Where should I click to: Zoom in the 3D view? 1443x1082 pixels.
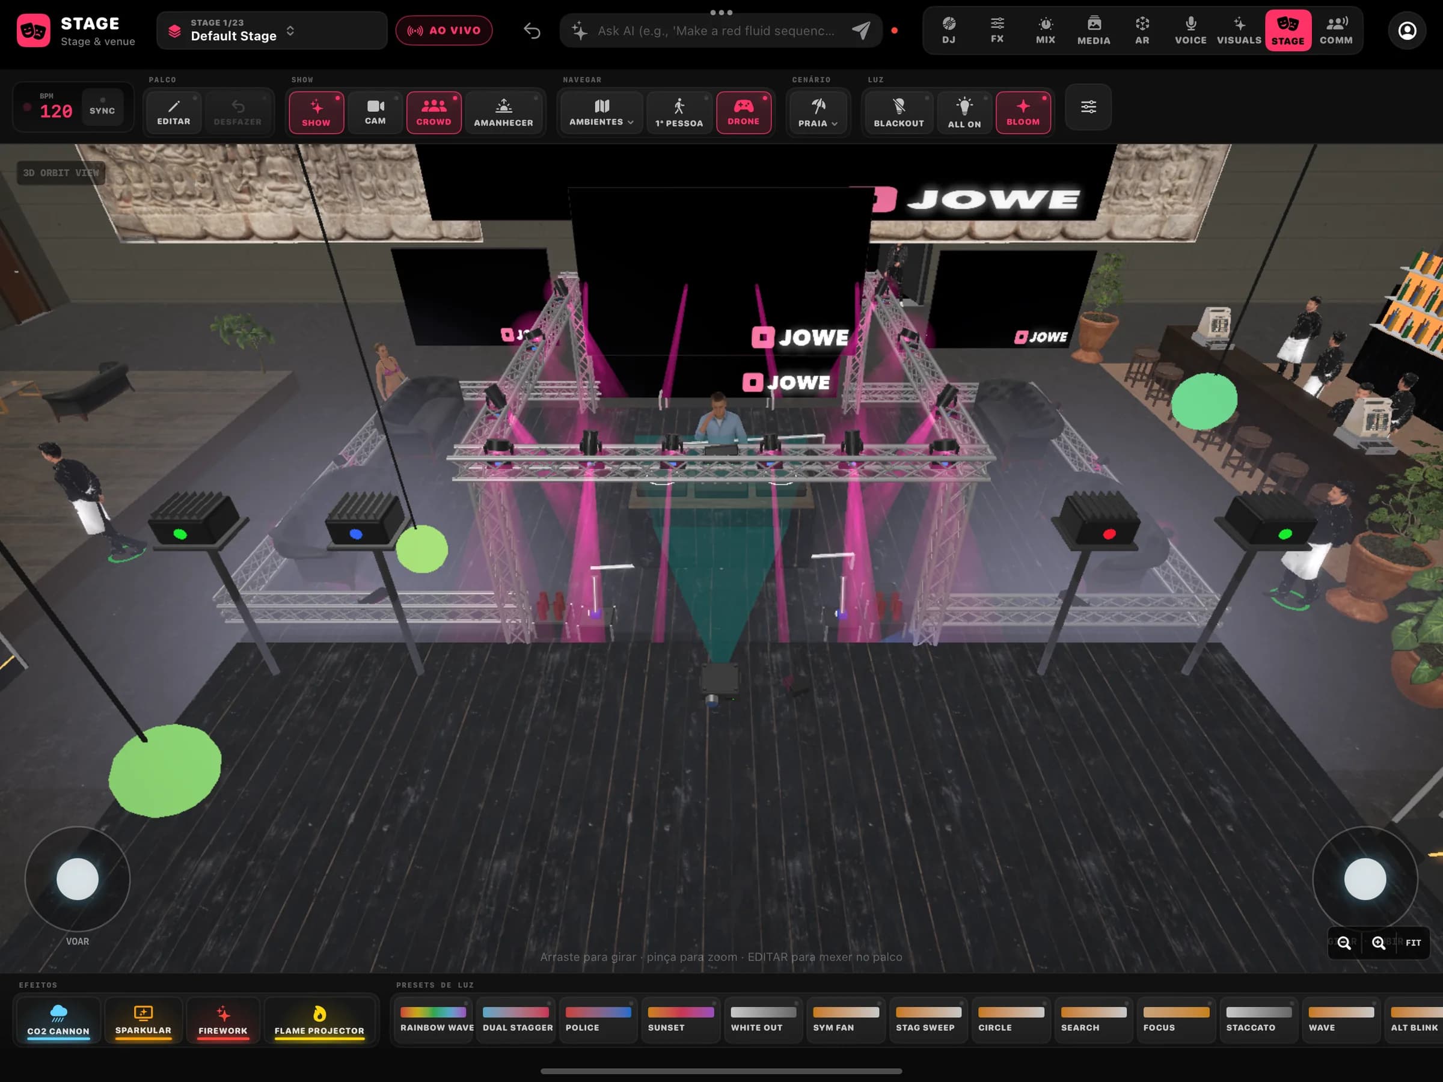tap(1379, 943)
